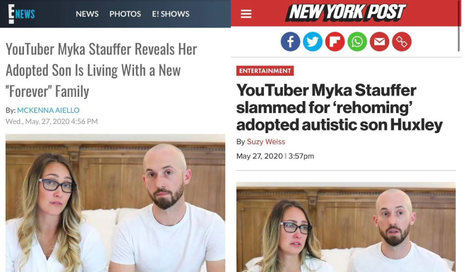Click the New York Post article photo
This screenshot has height=272, width=465.
tap(346, 227)
